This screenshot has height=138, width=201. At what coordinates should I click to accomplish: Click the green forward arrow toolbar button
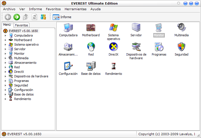(17, 17)
